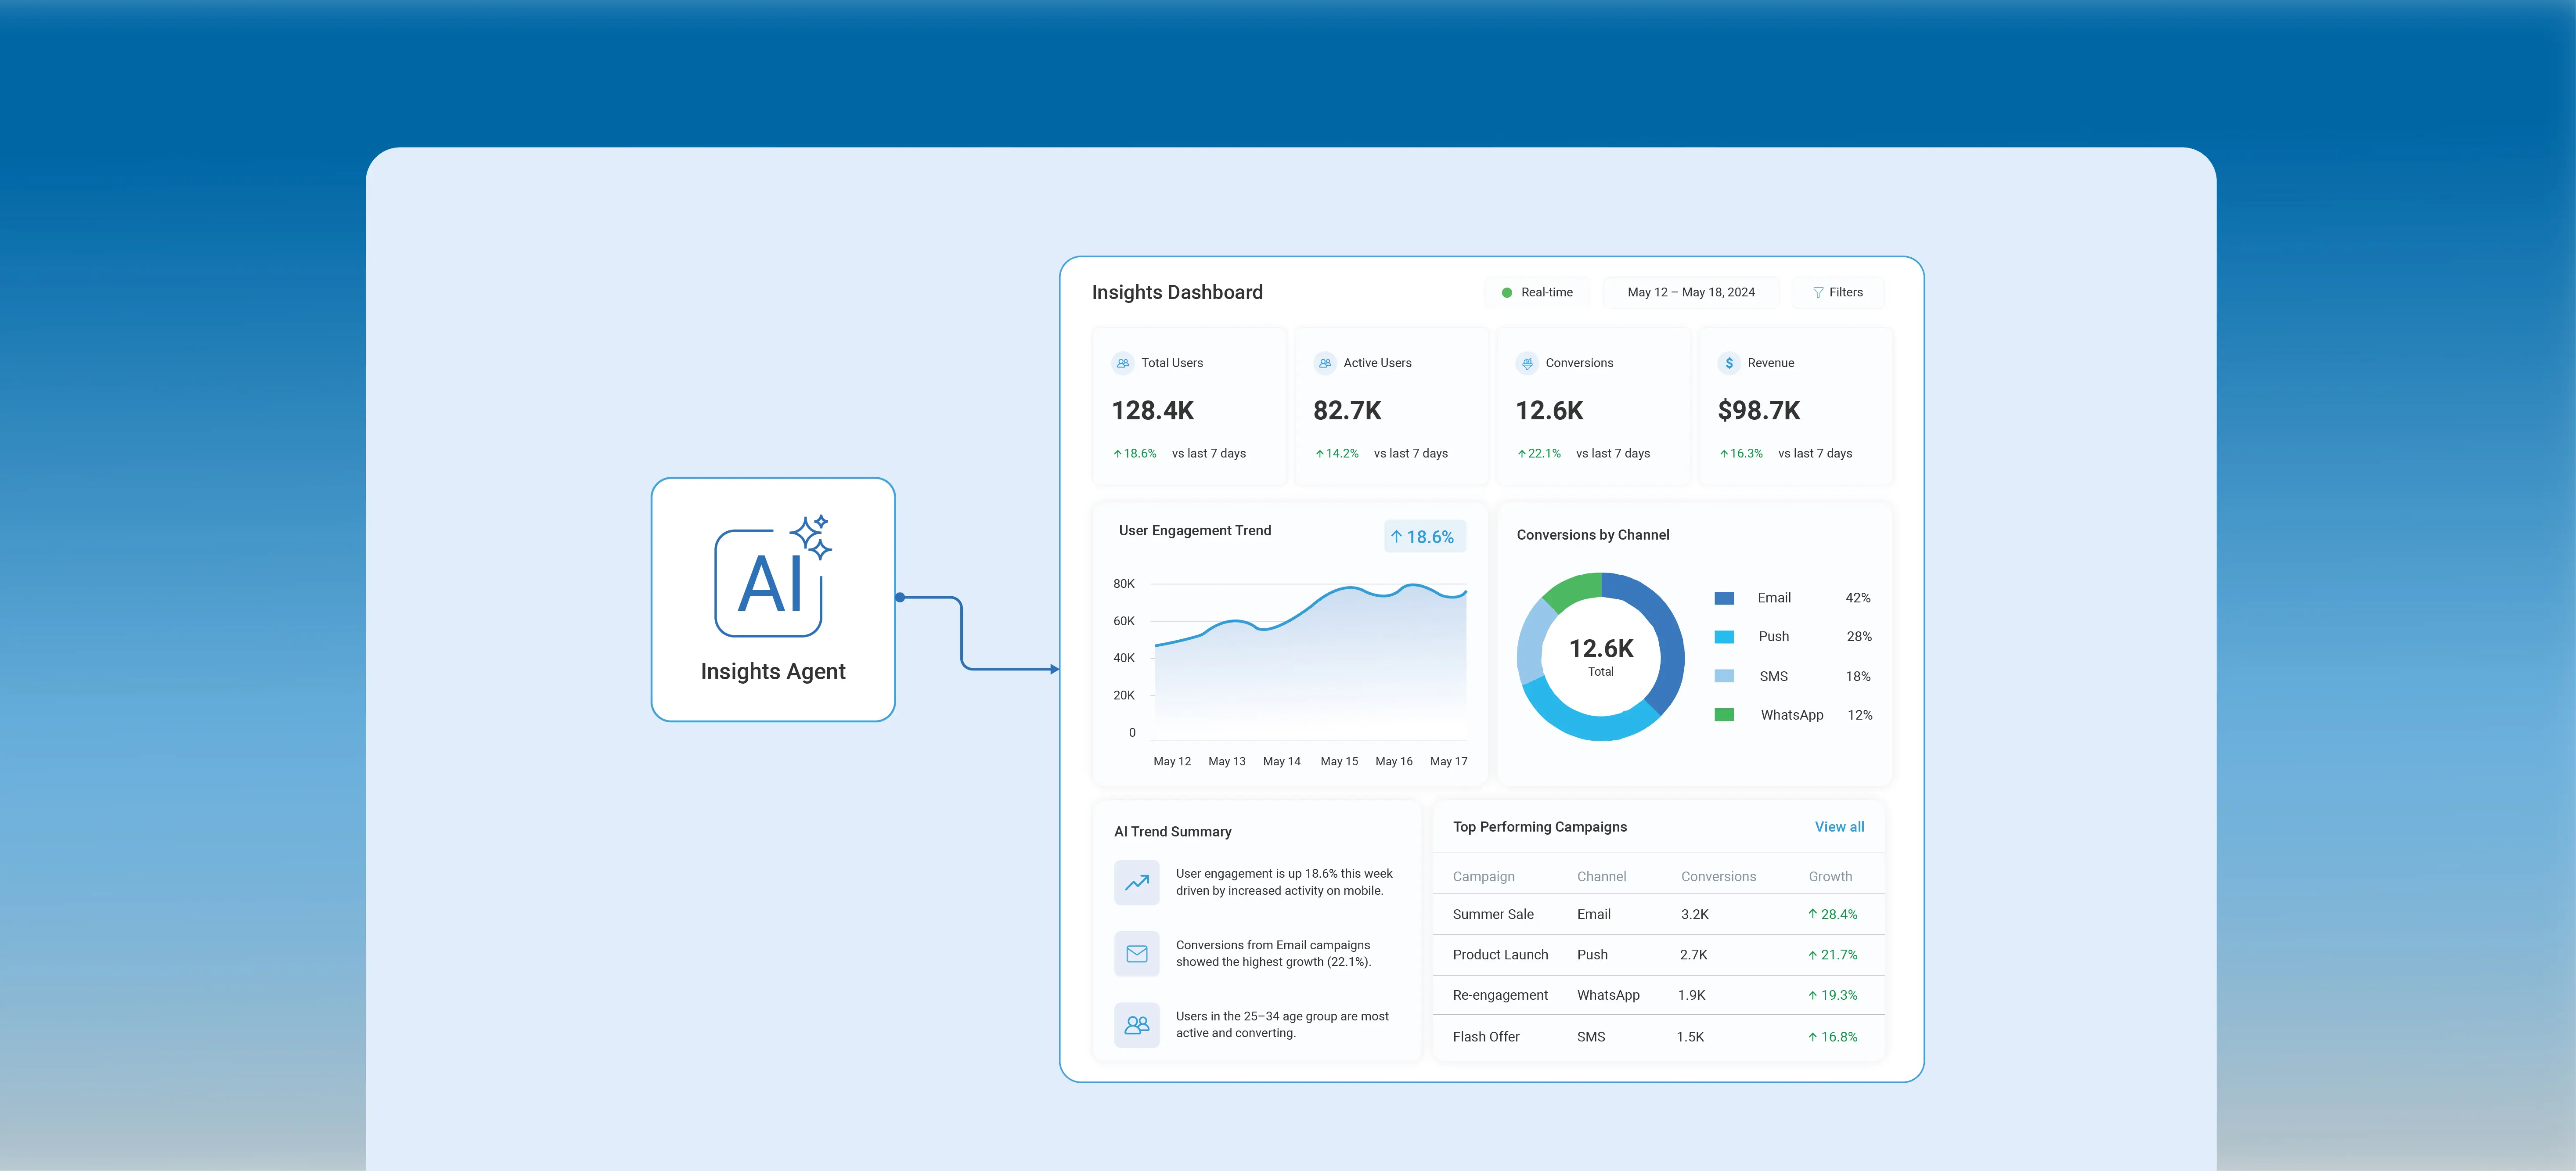The width and height of the screenshot is (2576, 1171).
Task: Select the Re-engagement campaign row
Action: (x=1659, y=995)
